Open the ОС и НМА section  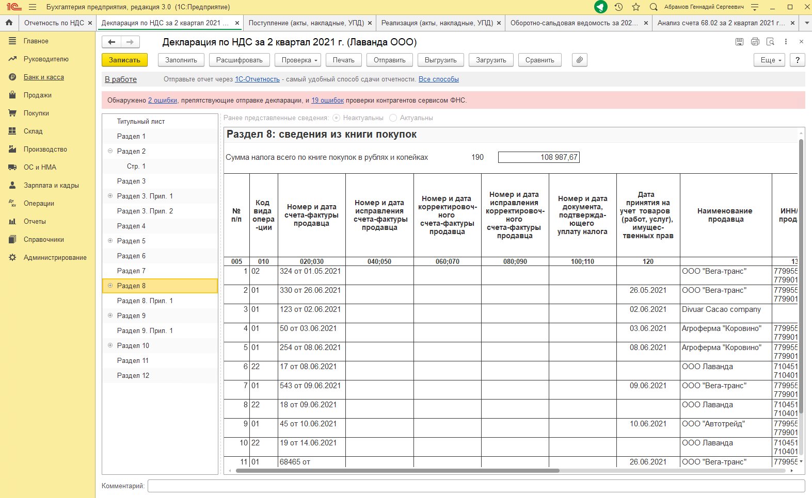click(x=40, y=168)
